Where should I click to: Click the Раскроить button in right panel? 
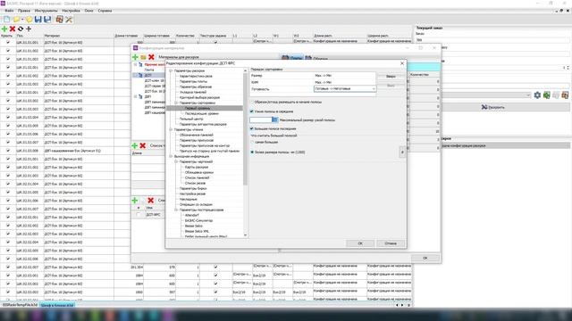click(492, 107)
